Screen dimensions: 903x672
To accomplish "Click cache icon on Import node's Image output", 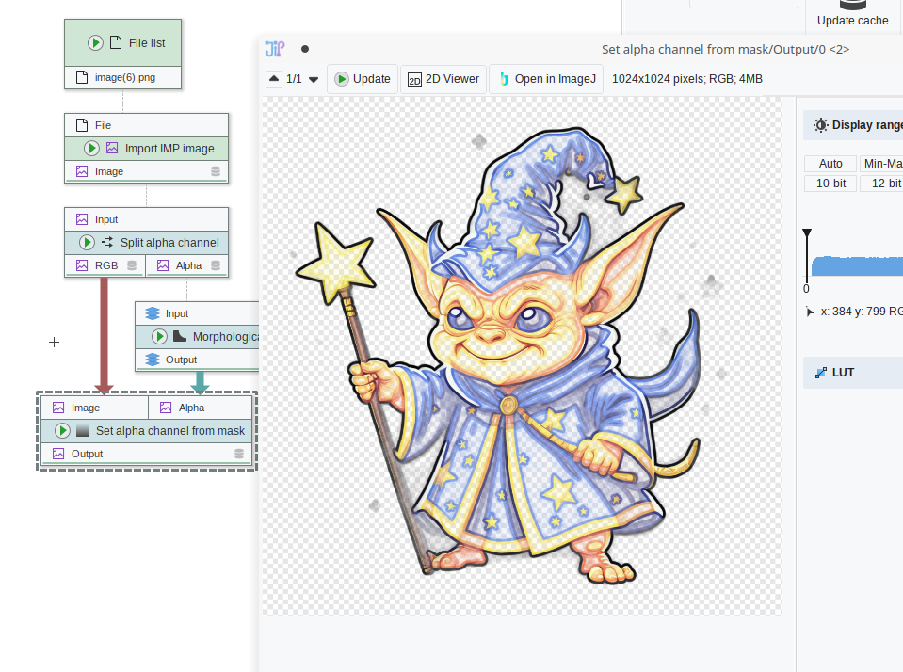I will click(216, 171).
